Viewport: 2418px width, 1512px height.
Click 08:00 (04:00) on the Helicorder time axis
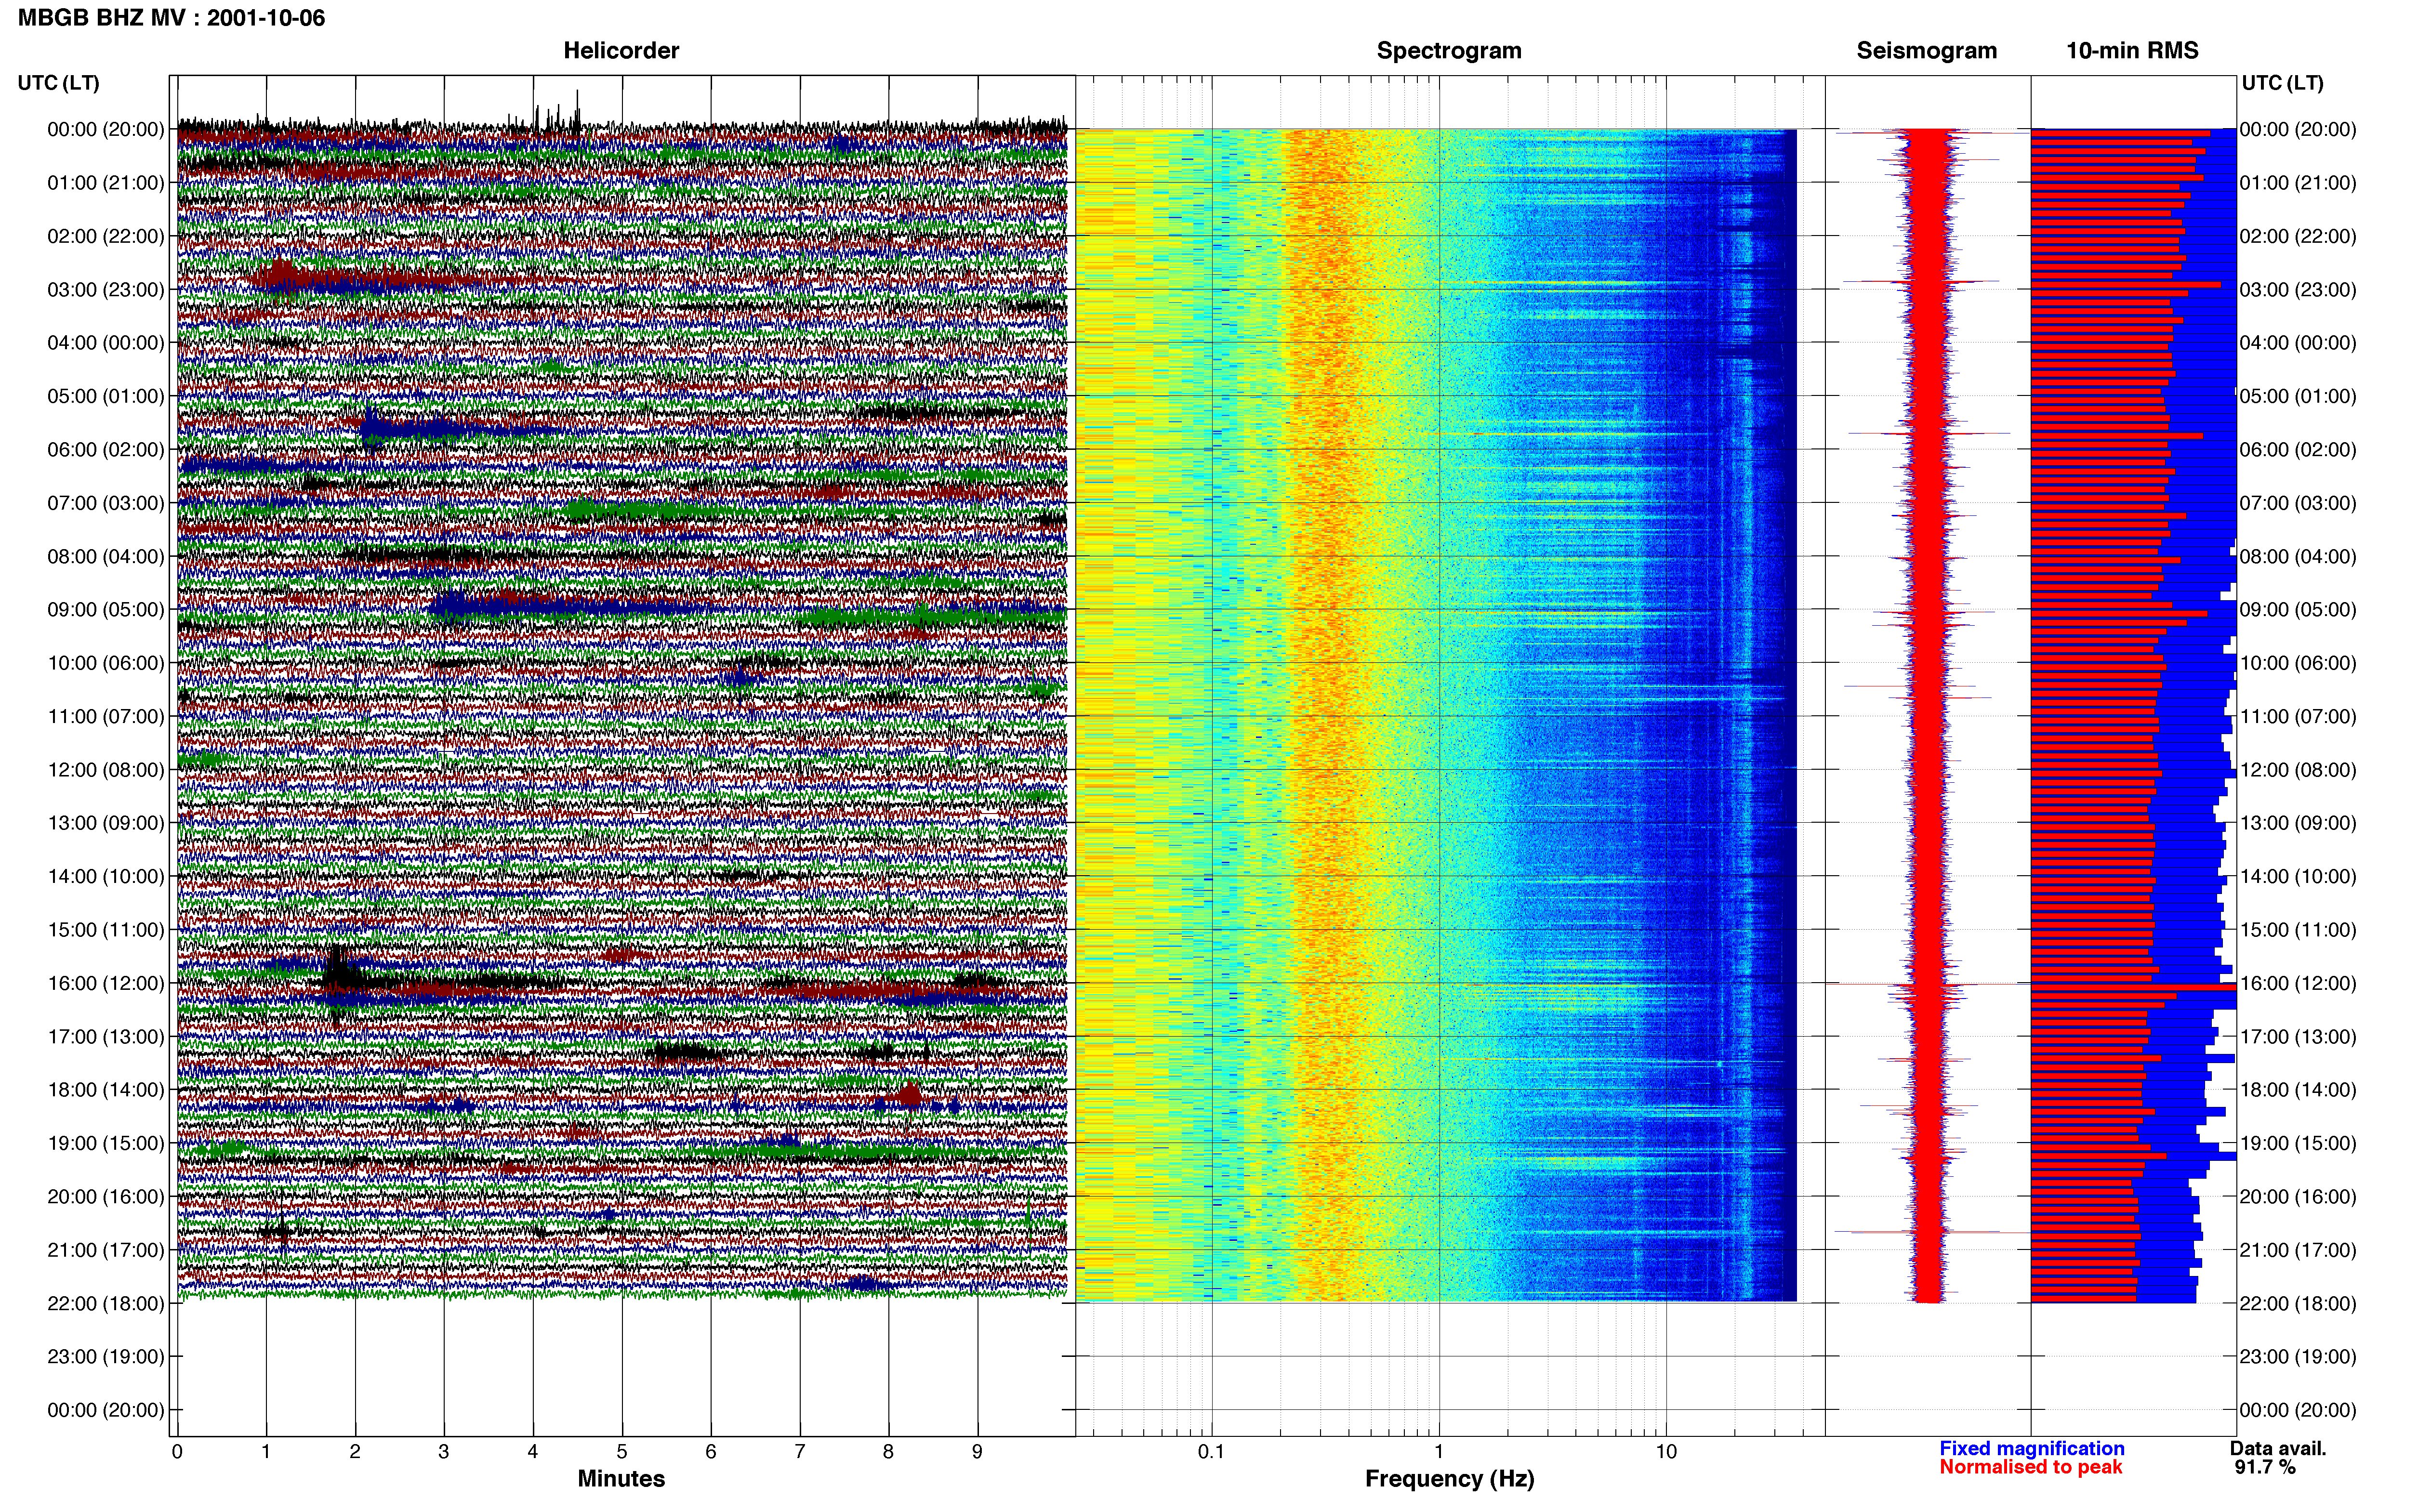[x=106, y=557]
